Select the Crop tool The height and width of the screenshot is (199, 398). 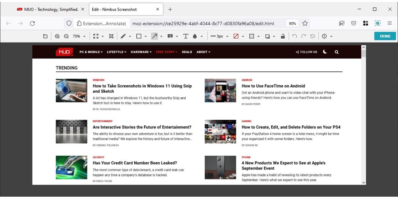pyautogui.click(x=111, y=36)
